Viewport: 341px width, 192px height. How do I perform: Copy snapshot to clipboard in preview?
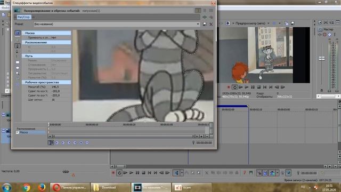point(287,23)
